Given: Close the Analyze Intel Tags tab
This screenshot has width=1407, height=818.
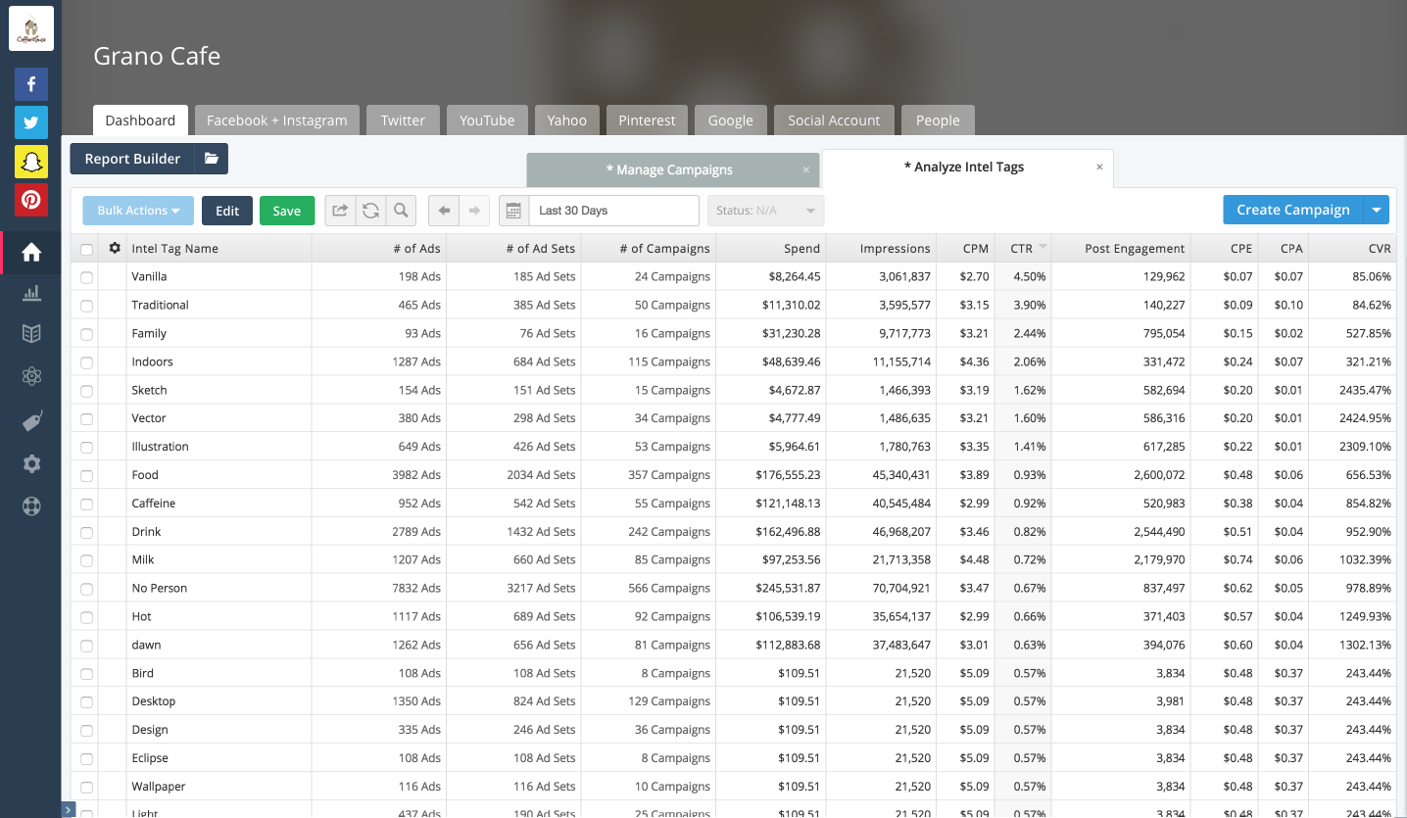Looking at the screenshot, I should pos(1099,168).
